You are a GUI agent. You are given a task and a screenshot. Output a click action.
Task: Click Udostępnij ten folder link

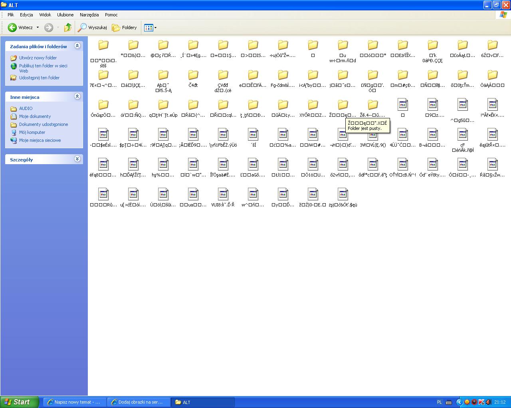(x=39, y=78)
